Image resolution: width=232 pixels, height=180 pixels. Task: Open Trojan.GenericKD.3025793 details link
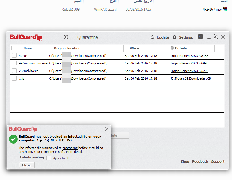[x=189, y=71]
